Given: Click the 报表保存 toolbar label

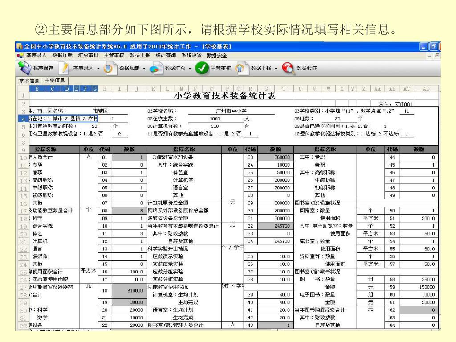Looking at the screenshot, I should pyautogui.click(x=43, y=68).
